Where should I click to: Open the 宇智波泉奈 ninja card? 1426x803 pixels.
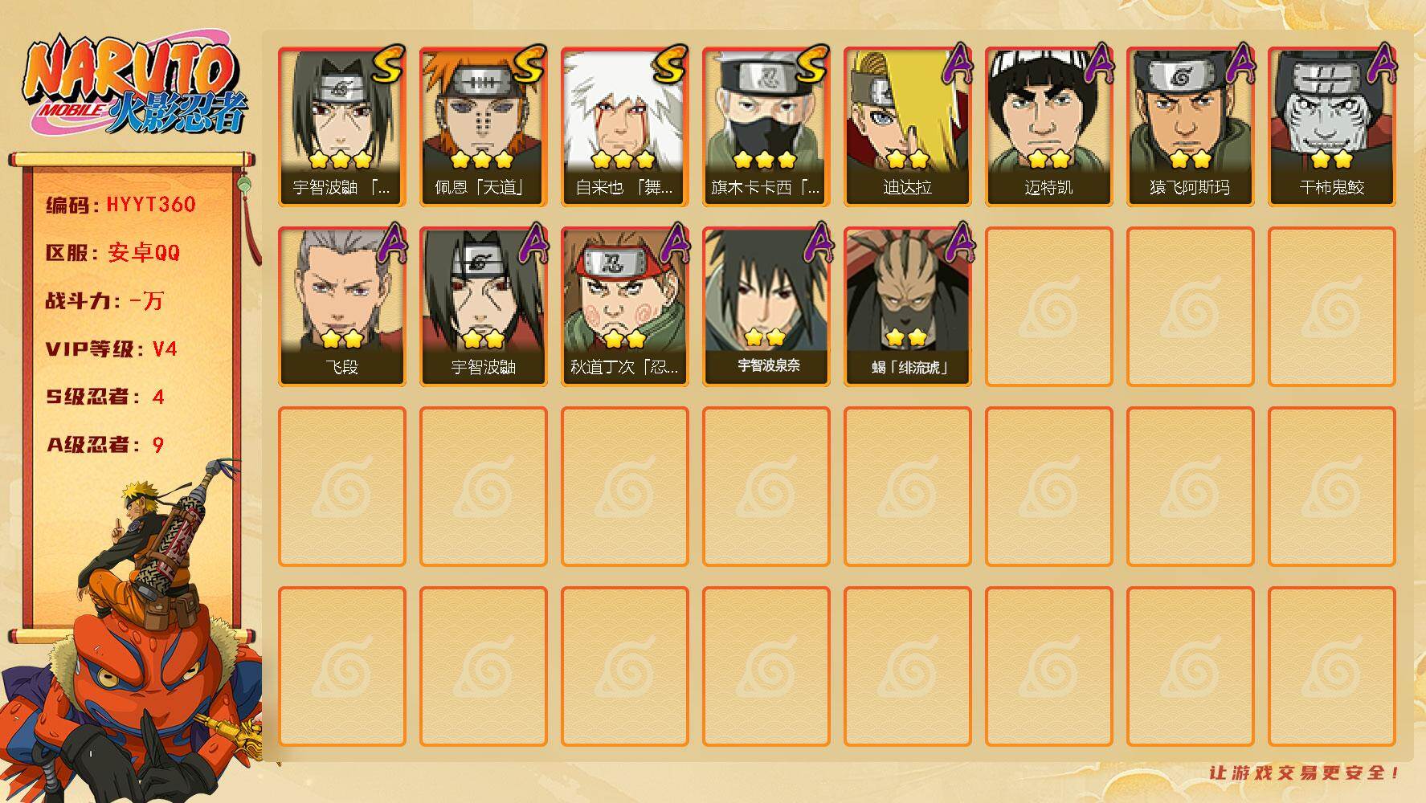[x=766, y=307]
